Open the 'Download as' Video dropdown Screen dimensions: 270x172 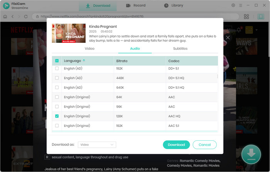[x=97, y=145]
